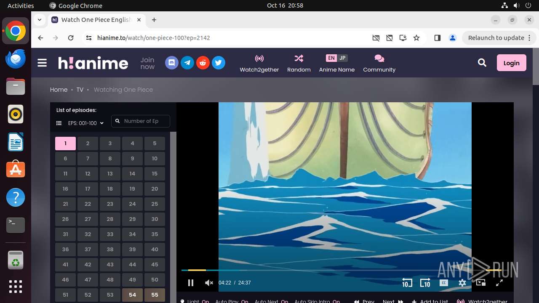Image resolution: width=539 pixels, height=303 pixels.
Task: Open Chrome profile avatar
Action: (x=453, y=38)
